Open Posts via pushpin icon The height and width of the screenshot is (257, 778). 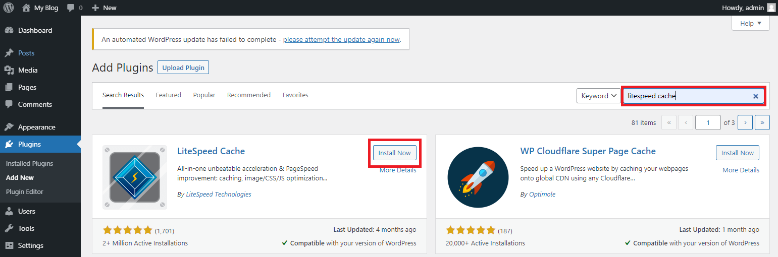click(x=9, y=53)
